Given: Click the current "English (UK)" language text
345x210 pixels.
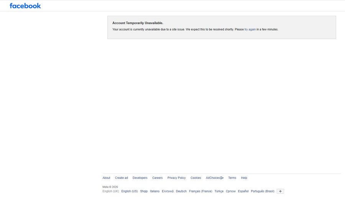Looking at the screenshot, I should (111, 191).
